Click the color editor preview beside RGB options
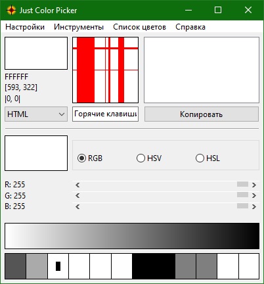The image size is (264, 284). (x=36, y=153)
